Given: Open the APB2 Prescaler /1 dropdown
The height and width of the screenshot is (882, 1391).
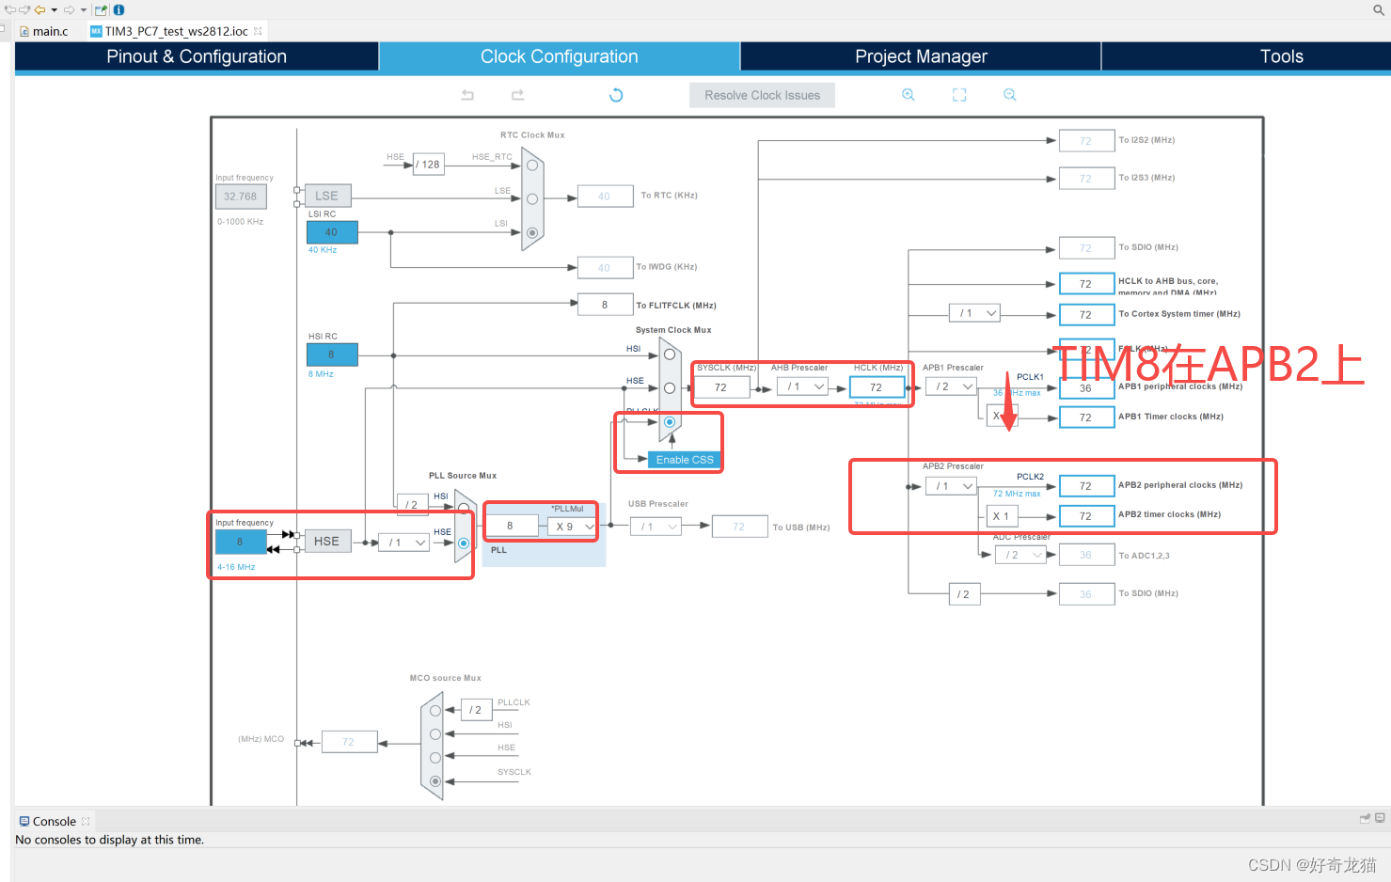Looking at the screenshot, I should click(x=951, y=486).
